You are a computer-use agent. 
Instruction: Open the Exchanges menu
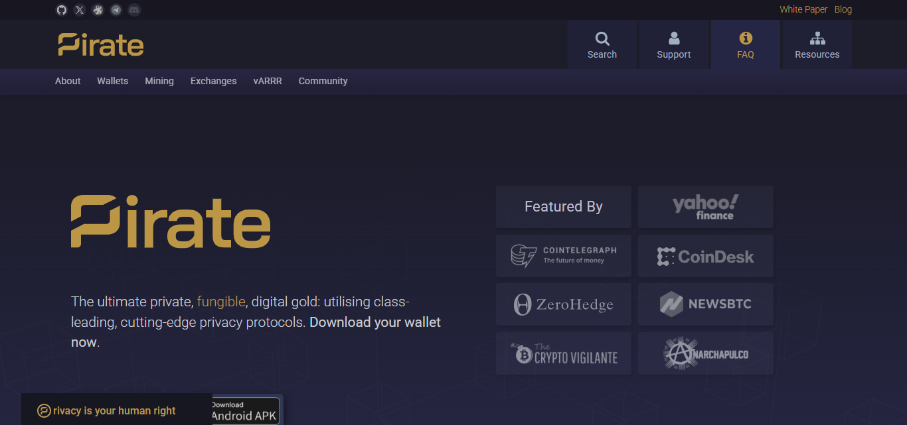214,81
